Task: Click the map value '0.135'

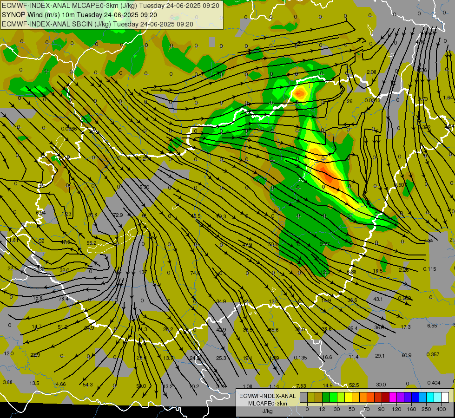Action: (300, 357)
